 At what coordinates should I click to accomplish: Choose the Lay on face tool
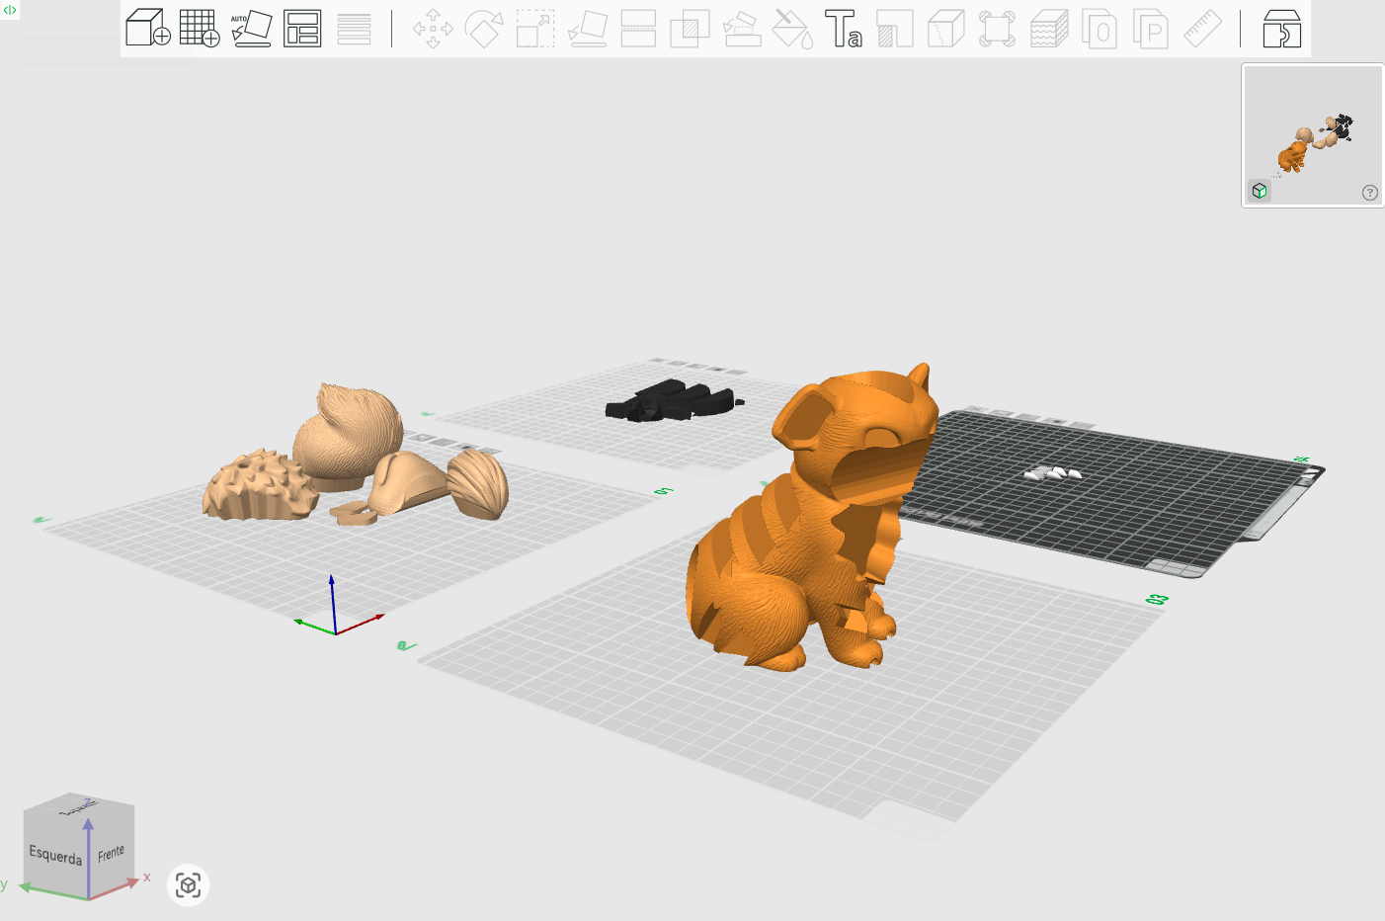coord(587,29)
